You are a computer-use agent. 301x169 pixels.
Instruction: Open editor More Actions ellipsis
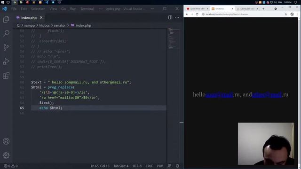pyautogui.click(x=177, y=17)
